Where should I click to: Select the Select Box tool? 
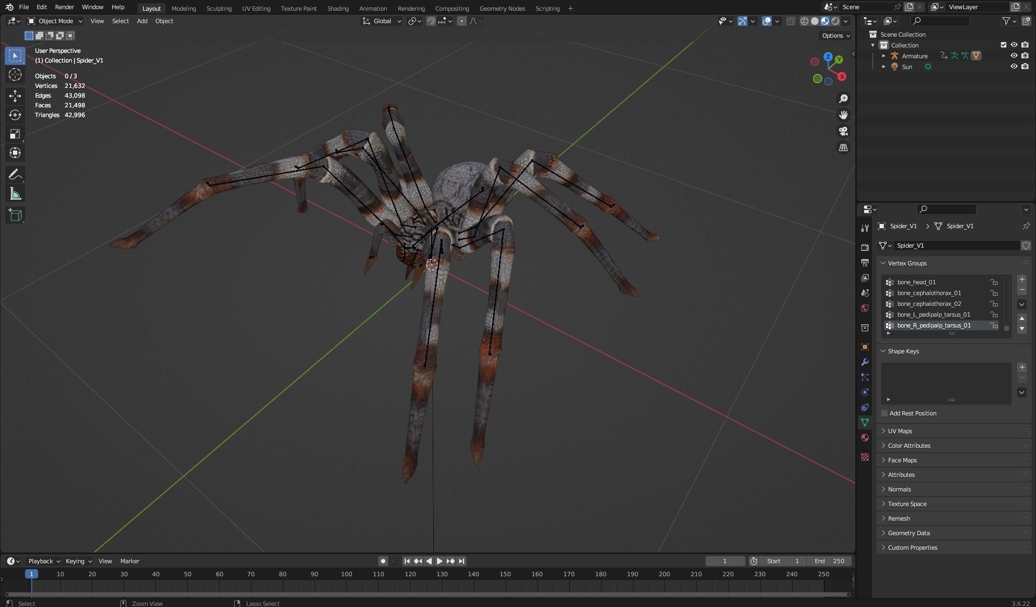[x=15, y=56]
